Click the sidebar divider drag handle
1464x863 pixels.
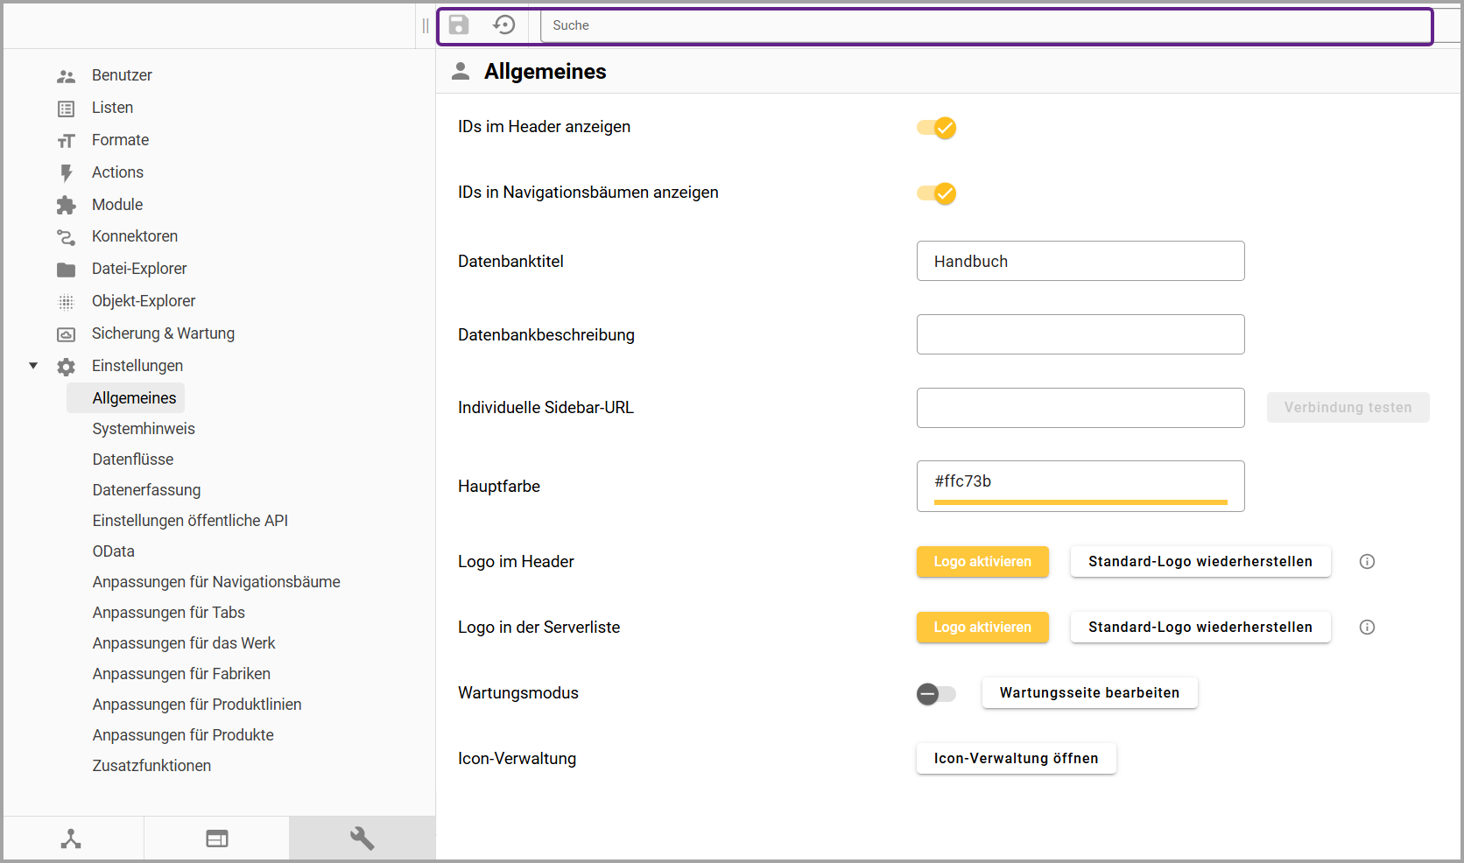coord(426,25)
